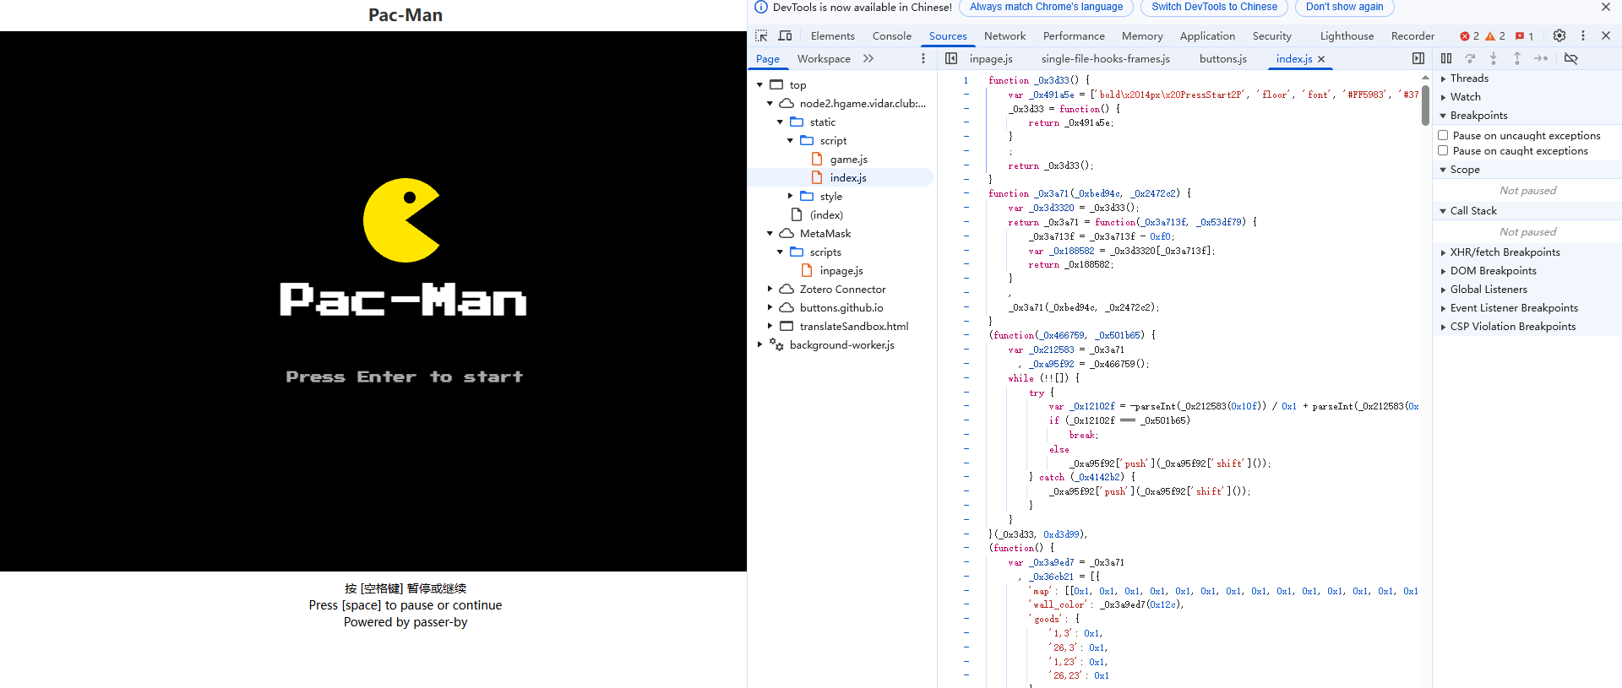
Task: Activate the inspect element picker icon
Action: (x=761, y=35)
